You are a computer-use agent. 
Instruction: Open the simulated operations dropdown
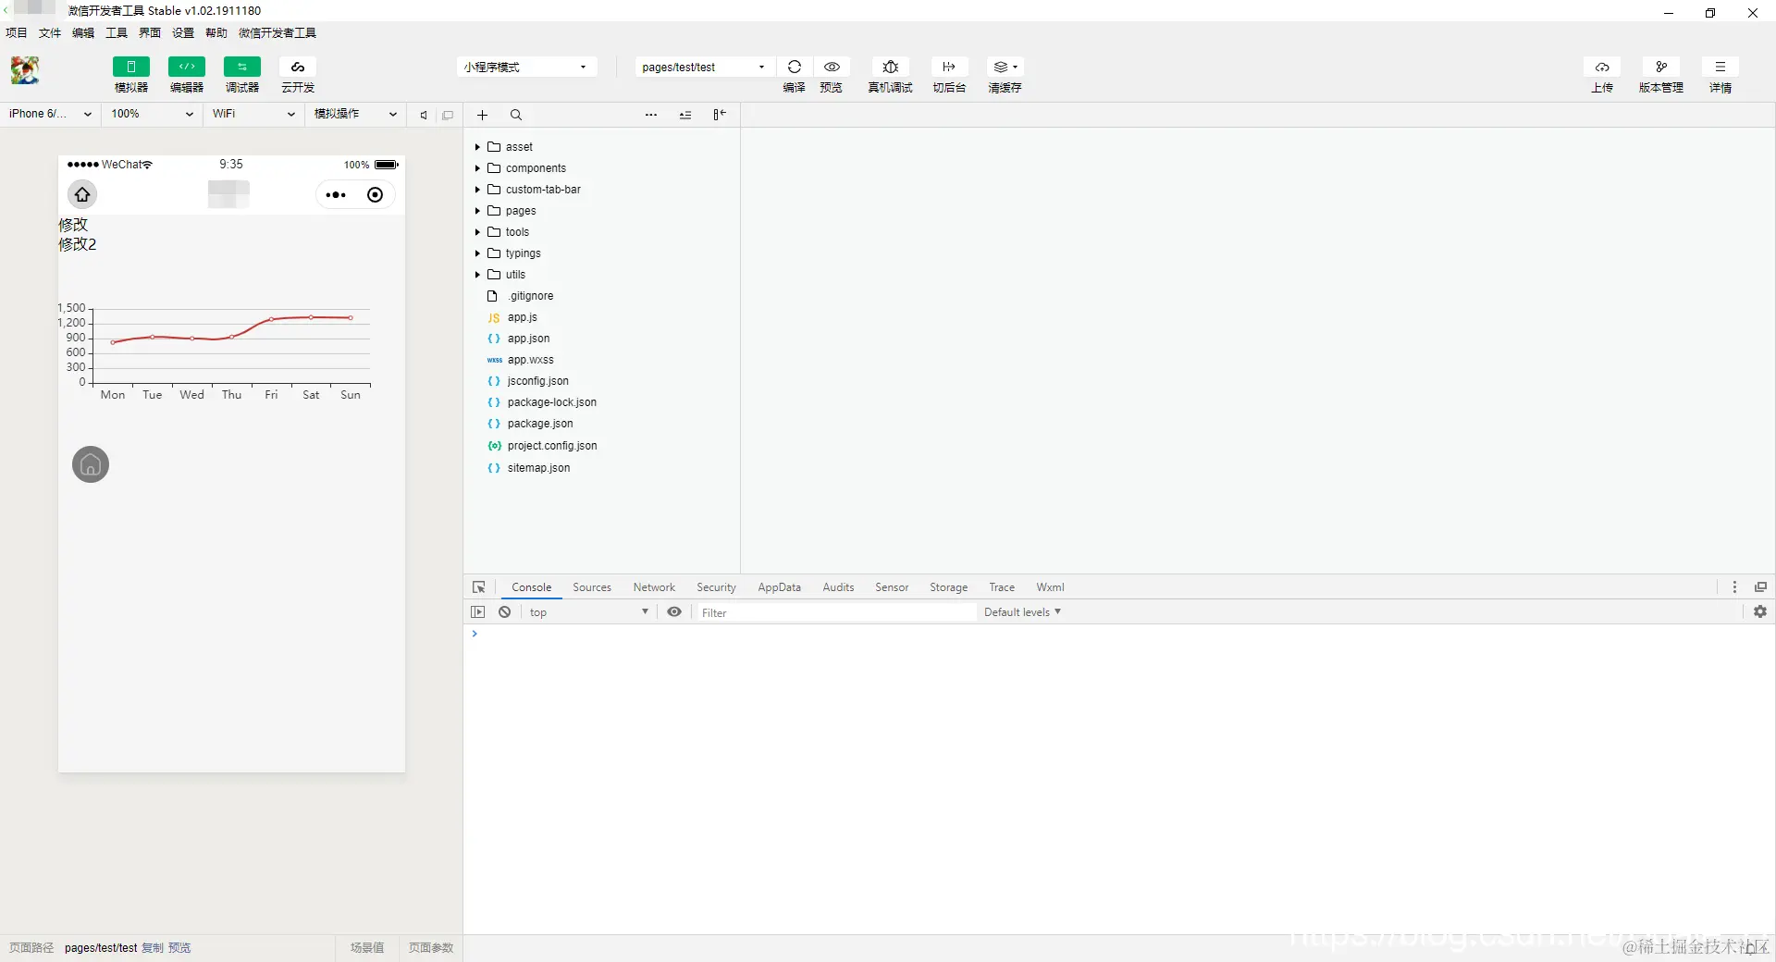click(355, 114)
